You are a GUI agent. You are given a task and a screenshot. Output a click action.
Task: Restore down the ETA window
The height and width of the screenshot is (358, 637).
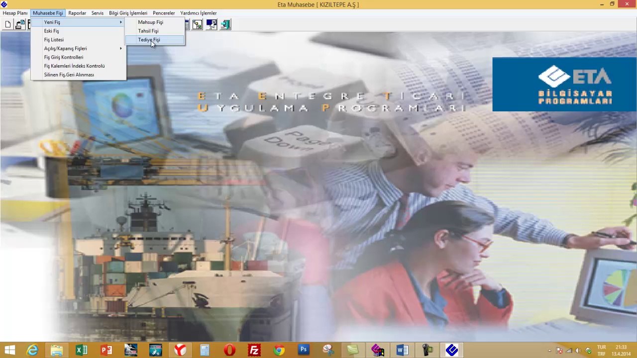coord(613,4)
